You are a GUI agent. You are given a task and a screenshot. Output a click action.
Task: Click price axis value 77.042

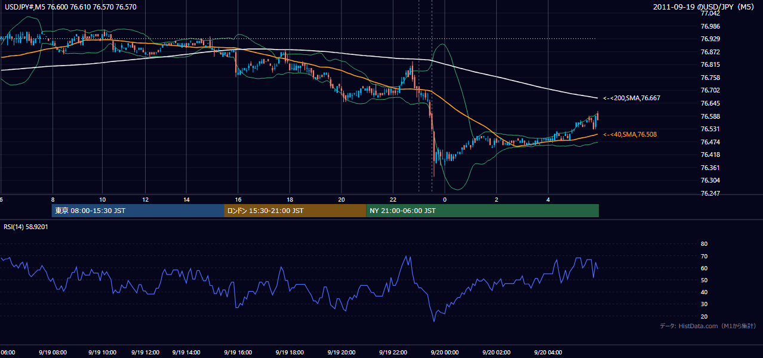711,13
